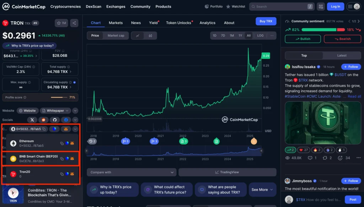This screenshot has height=207, width=364.
Task: Vote Bearish on community sentiment
Action: (x=342, y=39)
